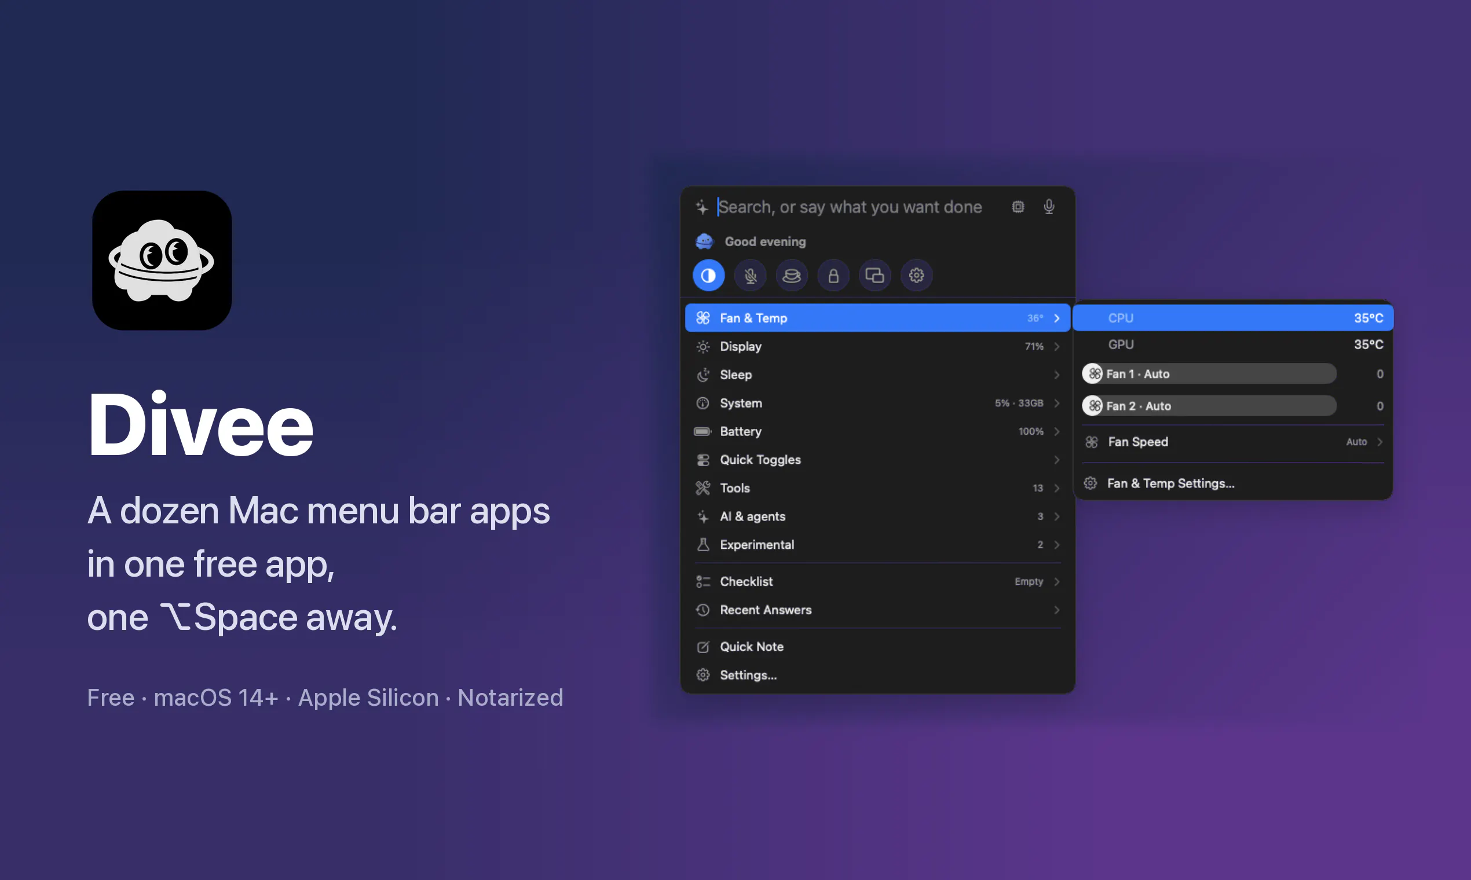This screenshot has height=880, width=1471.
Task: Click the fan icon beside Fan Speed
Action: 1092,442
